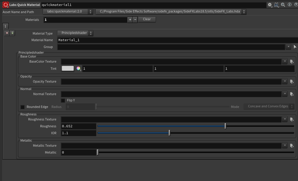The image size is (298, 181).
Task: Click the Metallic slider handle
Action: click(98, 152)
